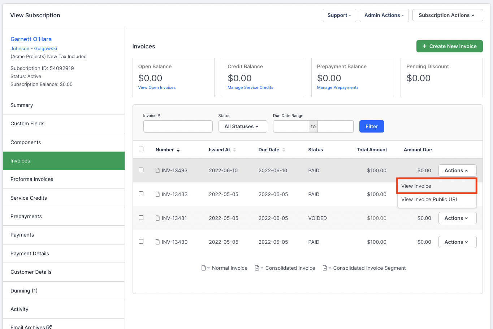Click the Consolidated Invoice legend icon

[x=257, y=268]
